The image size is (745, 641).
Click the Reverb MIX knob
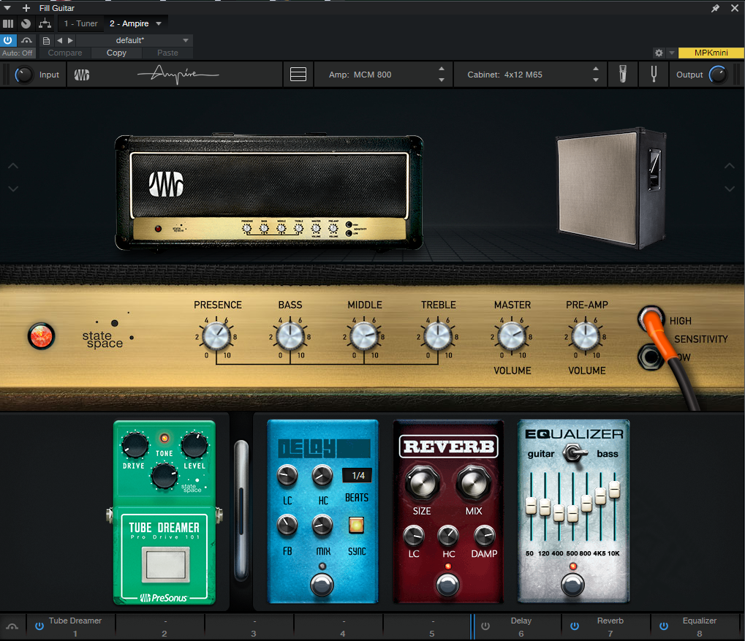473,482
